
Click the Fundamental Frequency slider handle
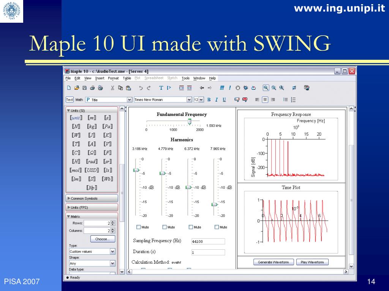click(x=190, y=121)
